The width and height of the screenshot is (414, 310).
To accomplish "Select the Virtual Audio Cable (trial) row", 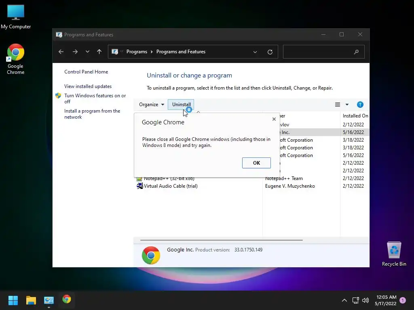I will click(252, 186).
